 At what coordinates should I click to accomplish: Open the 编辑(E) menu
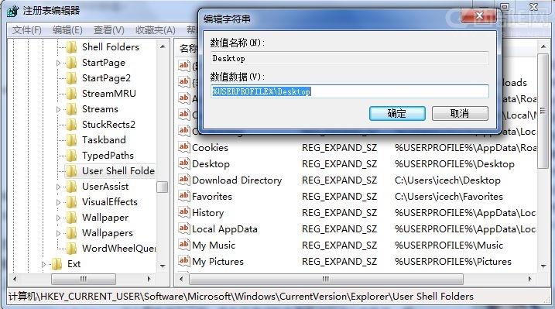(x=67, y=30)
